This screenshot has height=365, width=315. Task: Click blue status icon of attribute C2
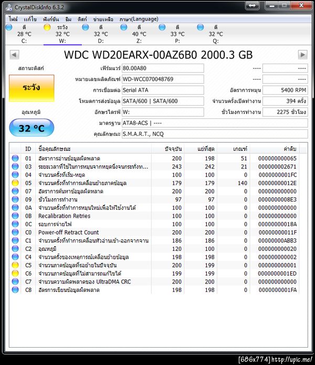point(15,249)
